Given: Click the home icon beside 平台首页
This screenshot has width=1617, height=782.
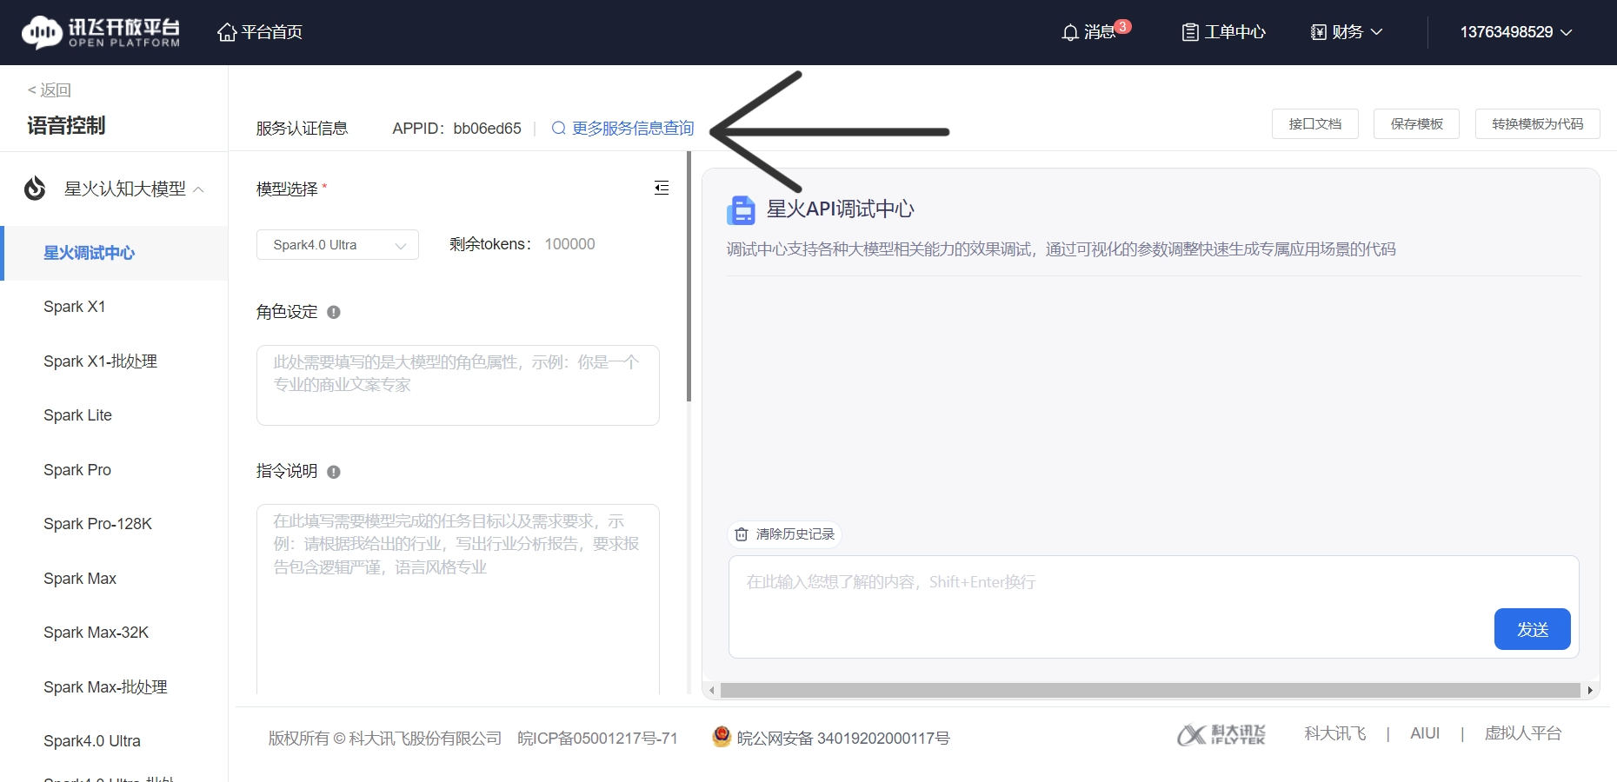Looking at the screenshot, I should [x=227, y=32].
